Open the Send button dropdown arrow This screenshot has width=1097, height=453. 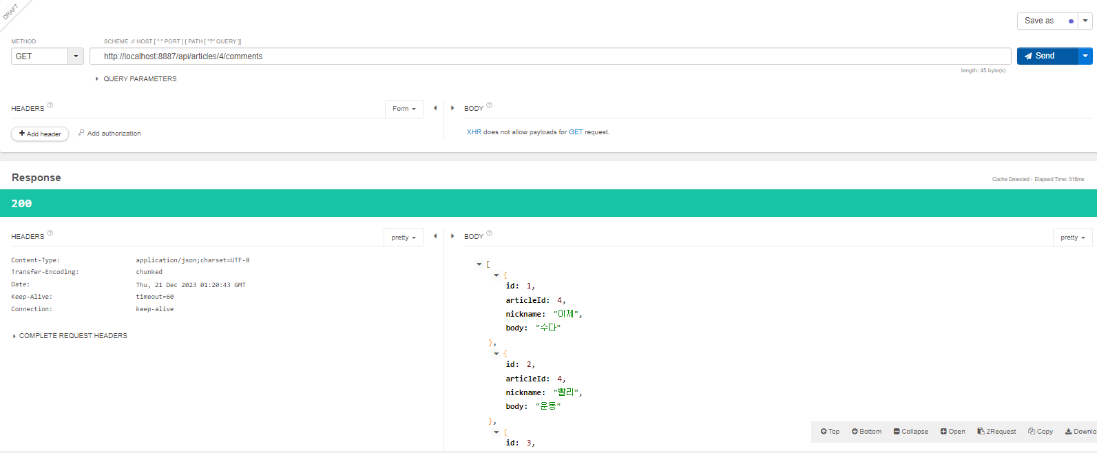[x=1085, y=56]
